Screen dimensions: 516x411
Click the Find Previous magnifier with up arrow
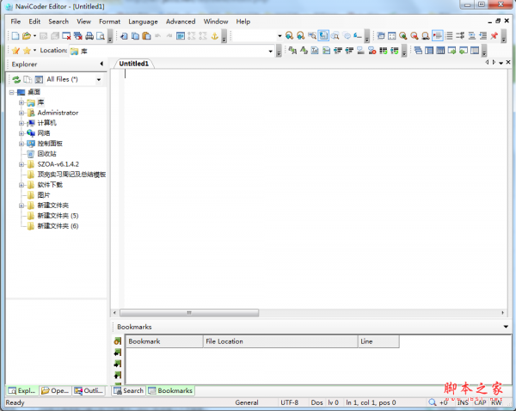click(x=300, y=35)
